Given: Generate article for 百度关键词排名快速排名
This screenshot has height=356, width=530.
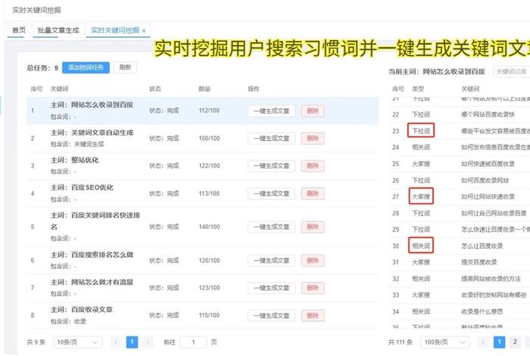Looking at the screenshot, I should click(271, 226).
